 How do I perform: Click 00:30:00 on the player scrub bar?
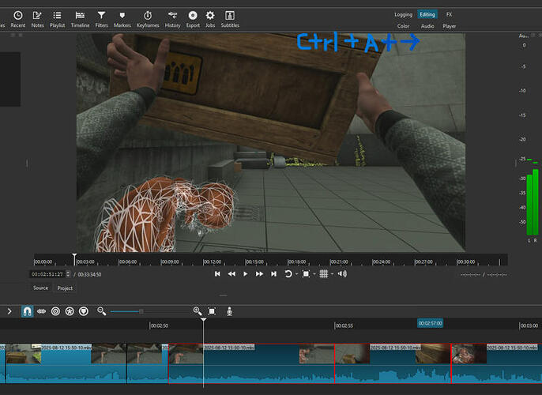point(465,262)
